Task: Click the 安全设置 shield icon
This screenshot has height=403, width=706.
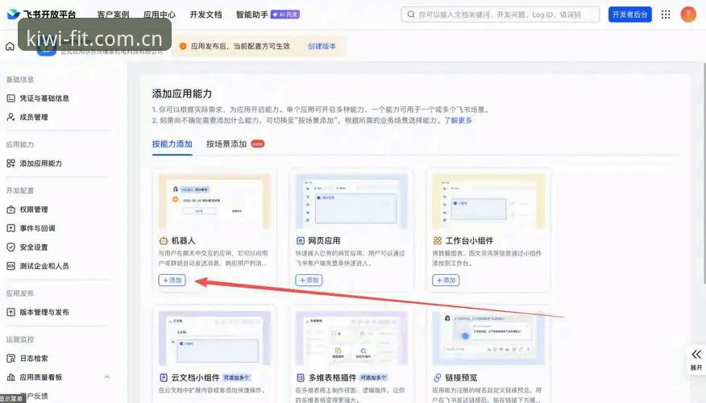Action: [x=10, y=247]
